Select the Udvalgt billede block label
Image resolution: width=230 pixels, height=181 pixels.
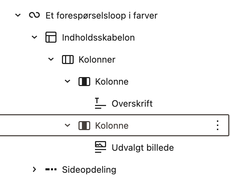coord(143,148)
